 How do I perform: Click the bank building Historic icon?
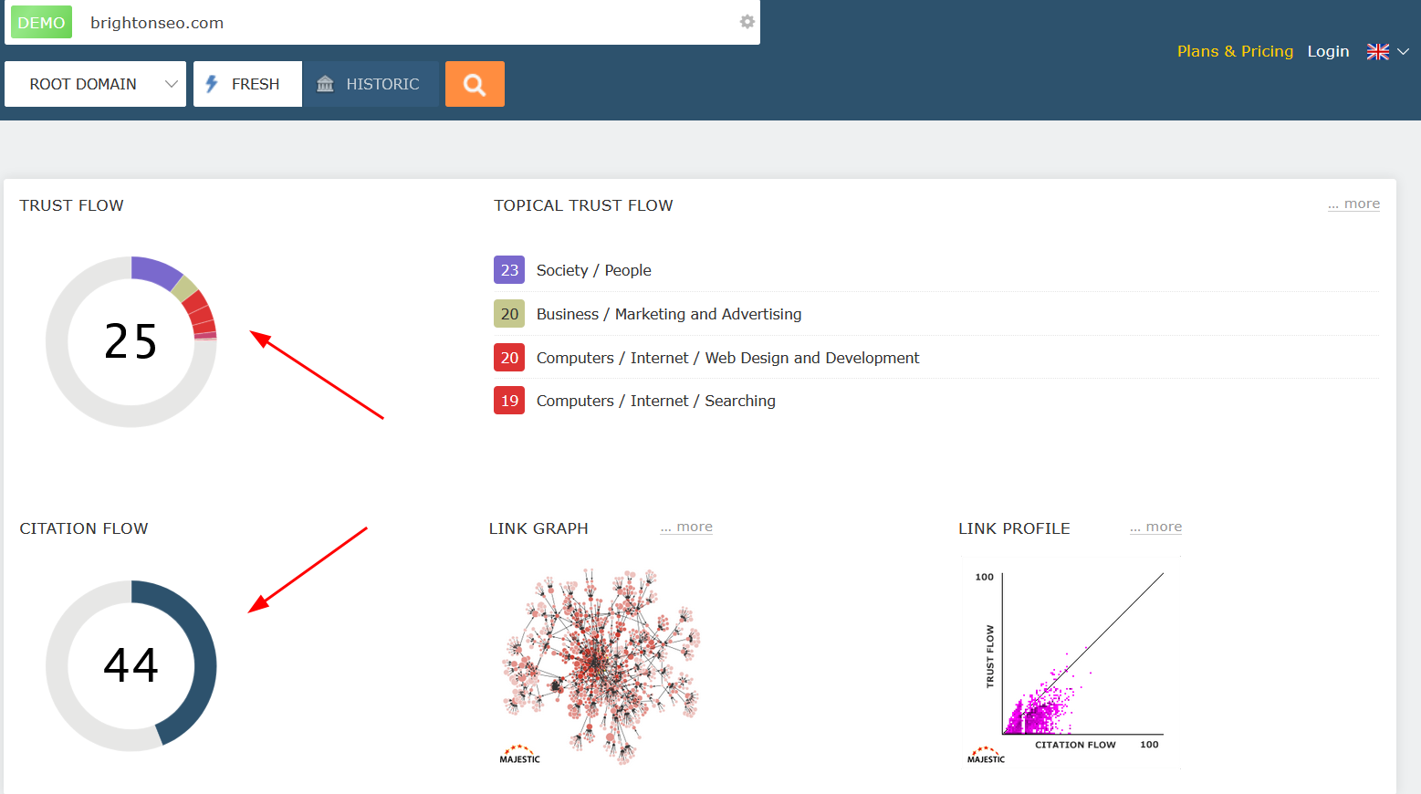click(325, 84)
